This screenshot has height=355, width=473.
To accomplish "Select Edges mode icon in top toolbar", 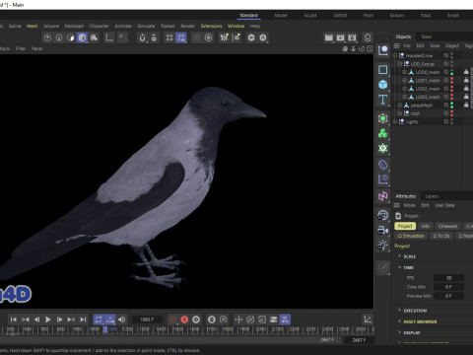I will click(x=59, y=37).
